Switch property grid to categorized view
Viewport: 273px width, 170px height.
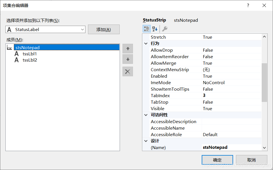(x=147, y=29)
